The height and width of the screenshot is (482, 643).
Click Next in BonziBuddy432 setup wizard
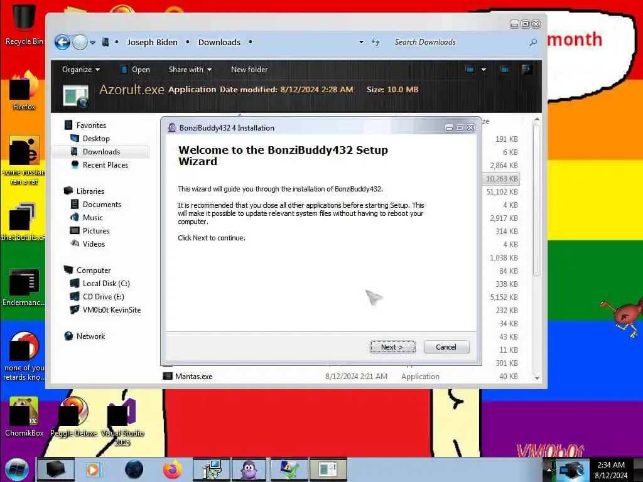[392, 347]
